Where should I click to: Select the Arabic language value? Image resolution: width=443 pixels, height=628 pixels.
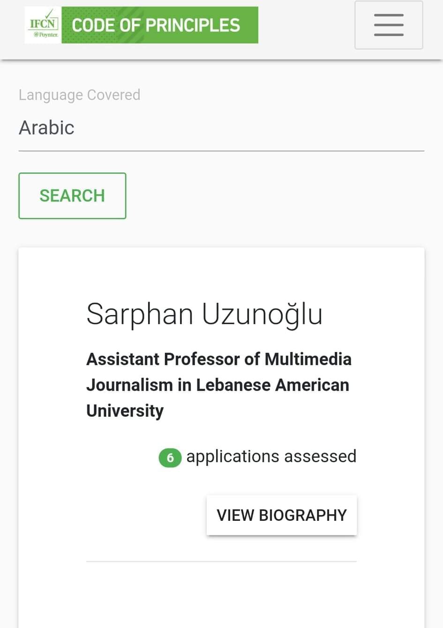46,127
